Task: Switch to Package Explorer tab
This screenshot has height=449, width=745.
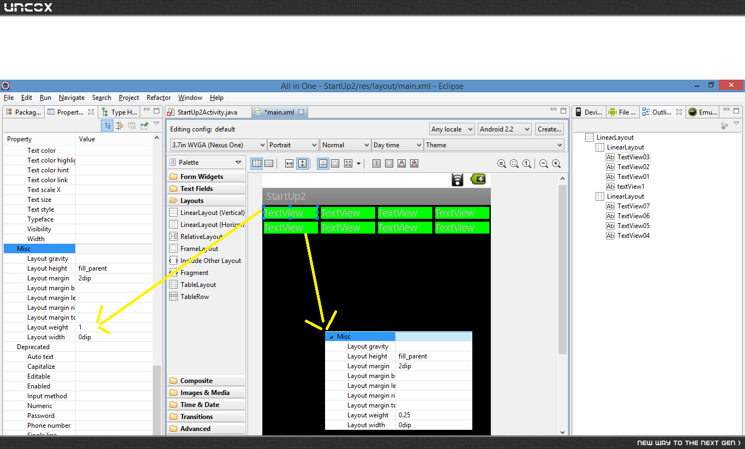Action: point(24,112)
